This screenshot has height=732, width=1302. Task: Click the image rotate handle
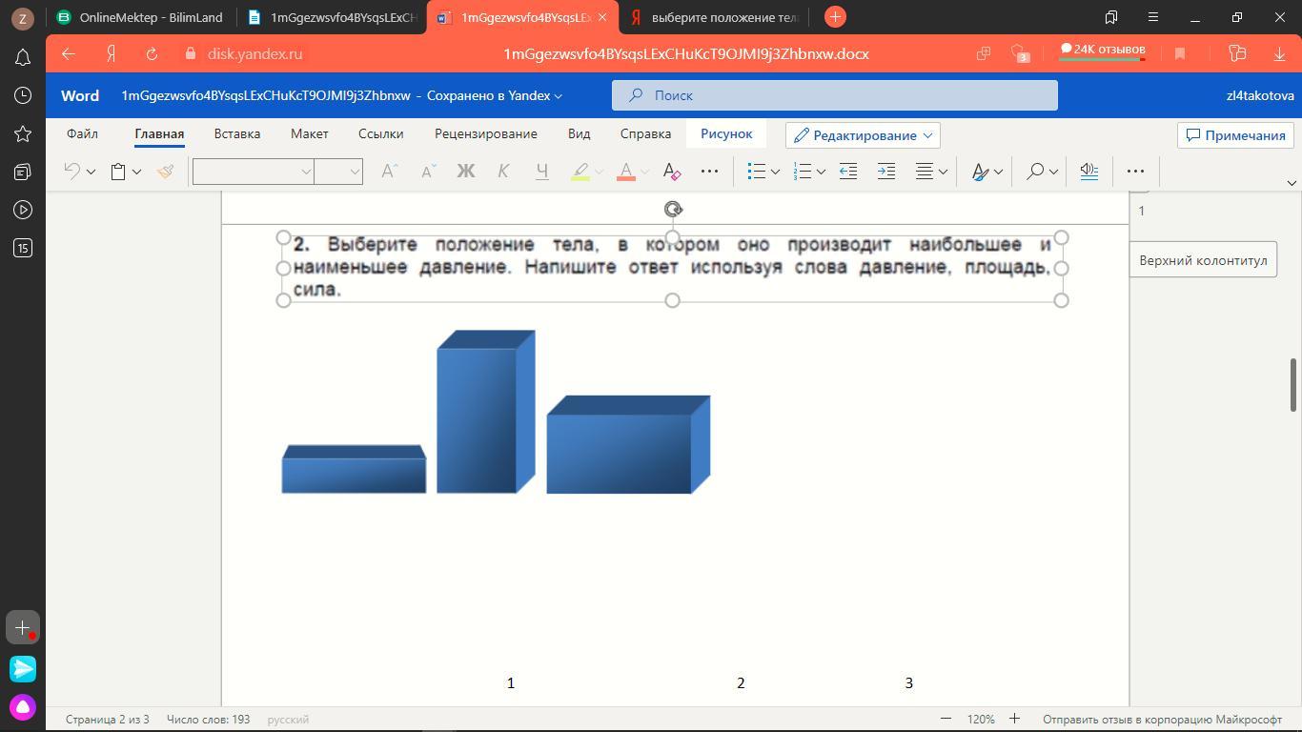[673, 210]
